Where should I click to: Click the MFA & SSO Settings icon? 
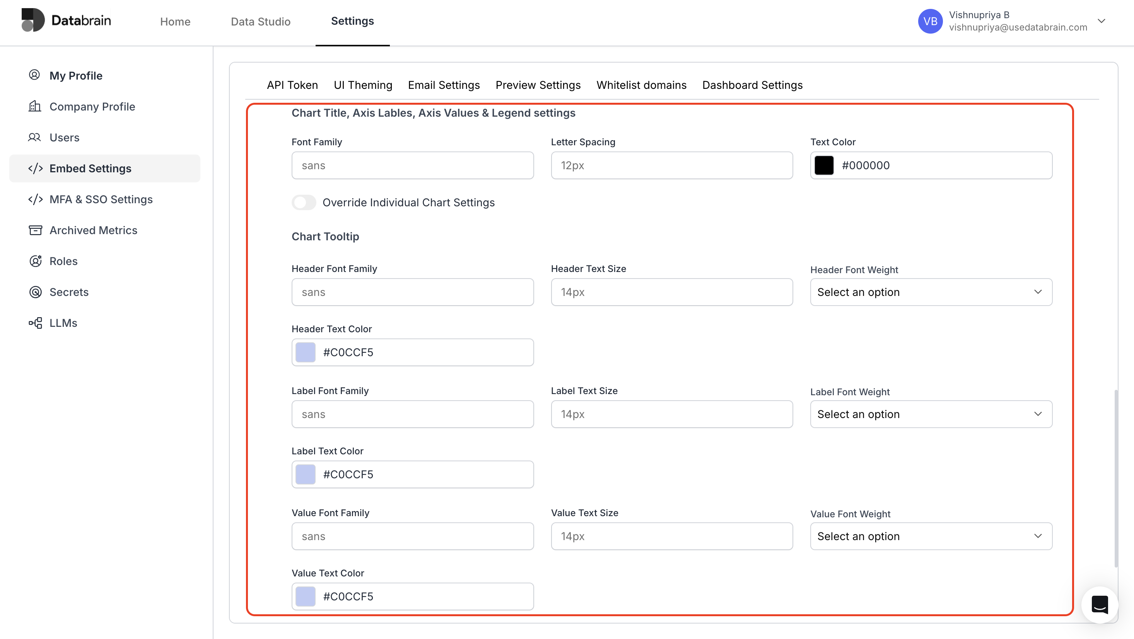tap(36, 199)
